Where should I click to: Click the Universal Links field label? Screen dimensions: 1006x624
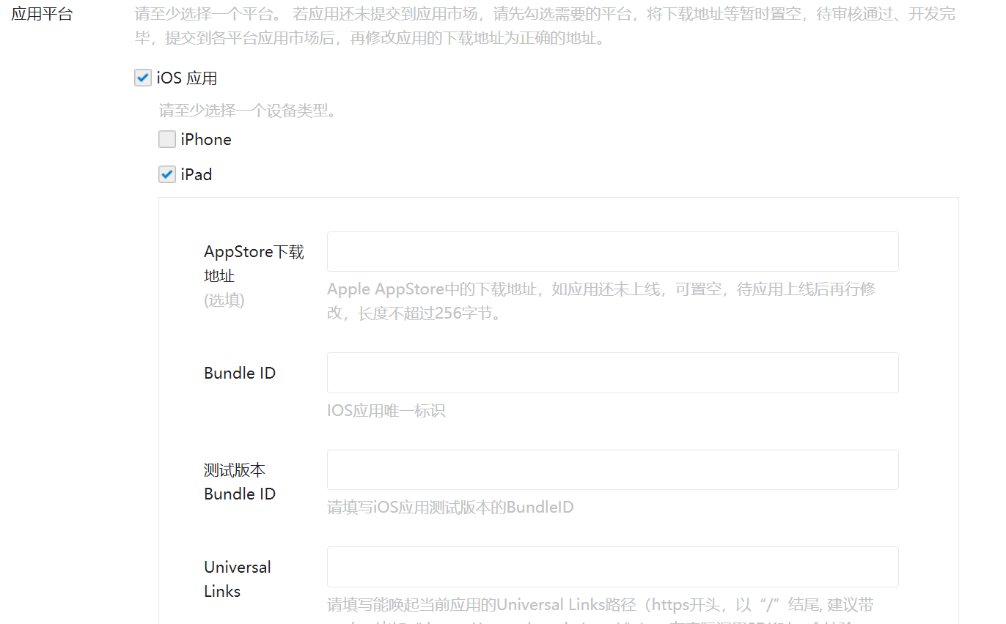pyautogui.click(x=237, y=579)
